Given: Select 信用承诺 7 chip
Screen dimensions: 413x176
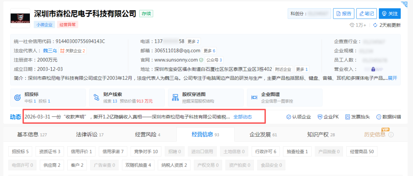Looking at the screenshot, I should (x=113, y=152).
